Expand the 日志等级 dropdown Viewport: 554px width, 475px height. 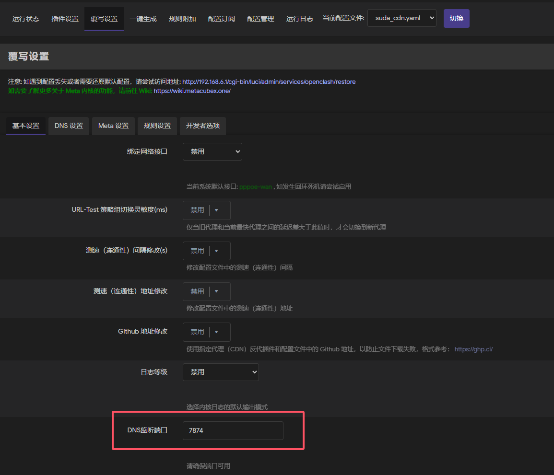point(220,372)
